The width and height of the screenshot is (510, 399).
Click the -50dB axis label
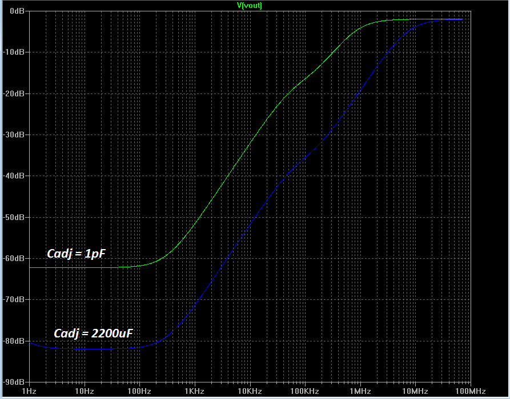pyautogui.click(x=14, y=217)
